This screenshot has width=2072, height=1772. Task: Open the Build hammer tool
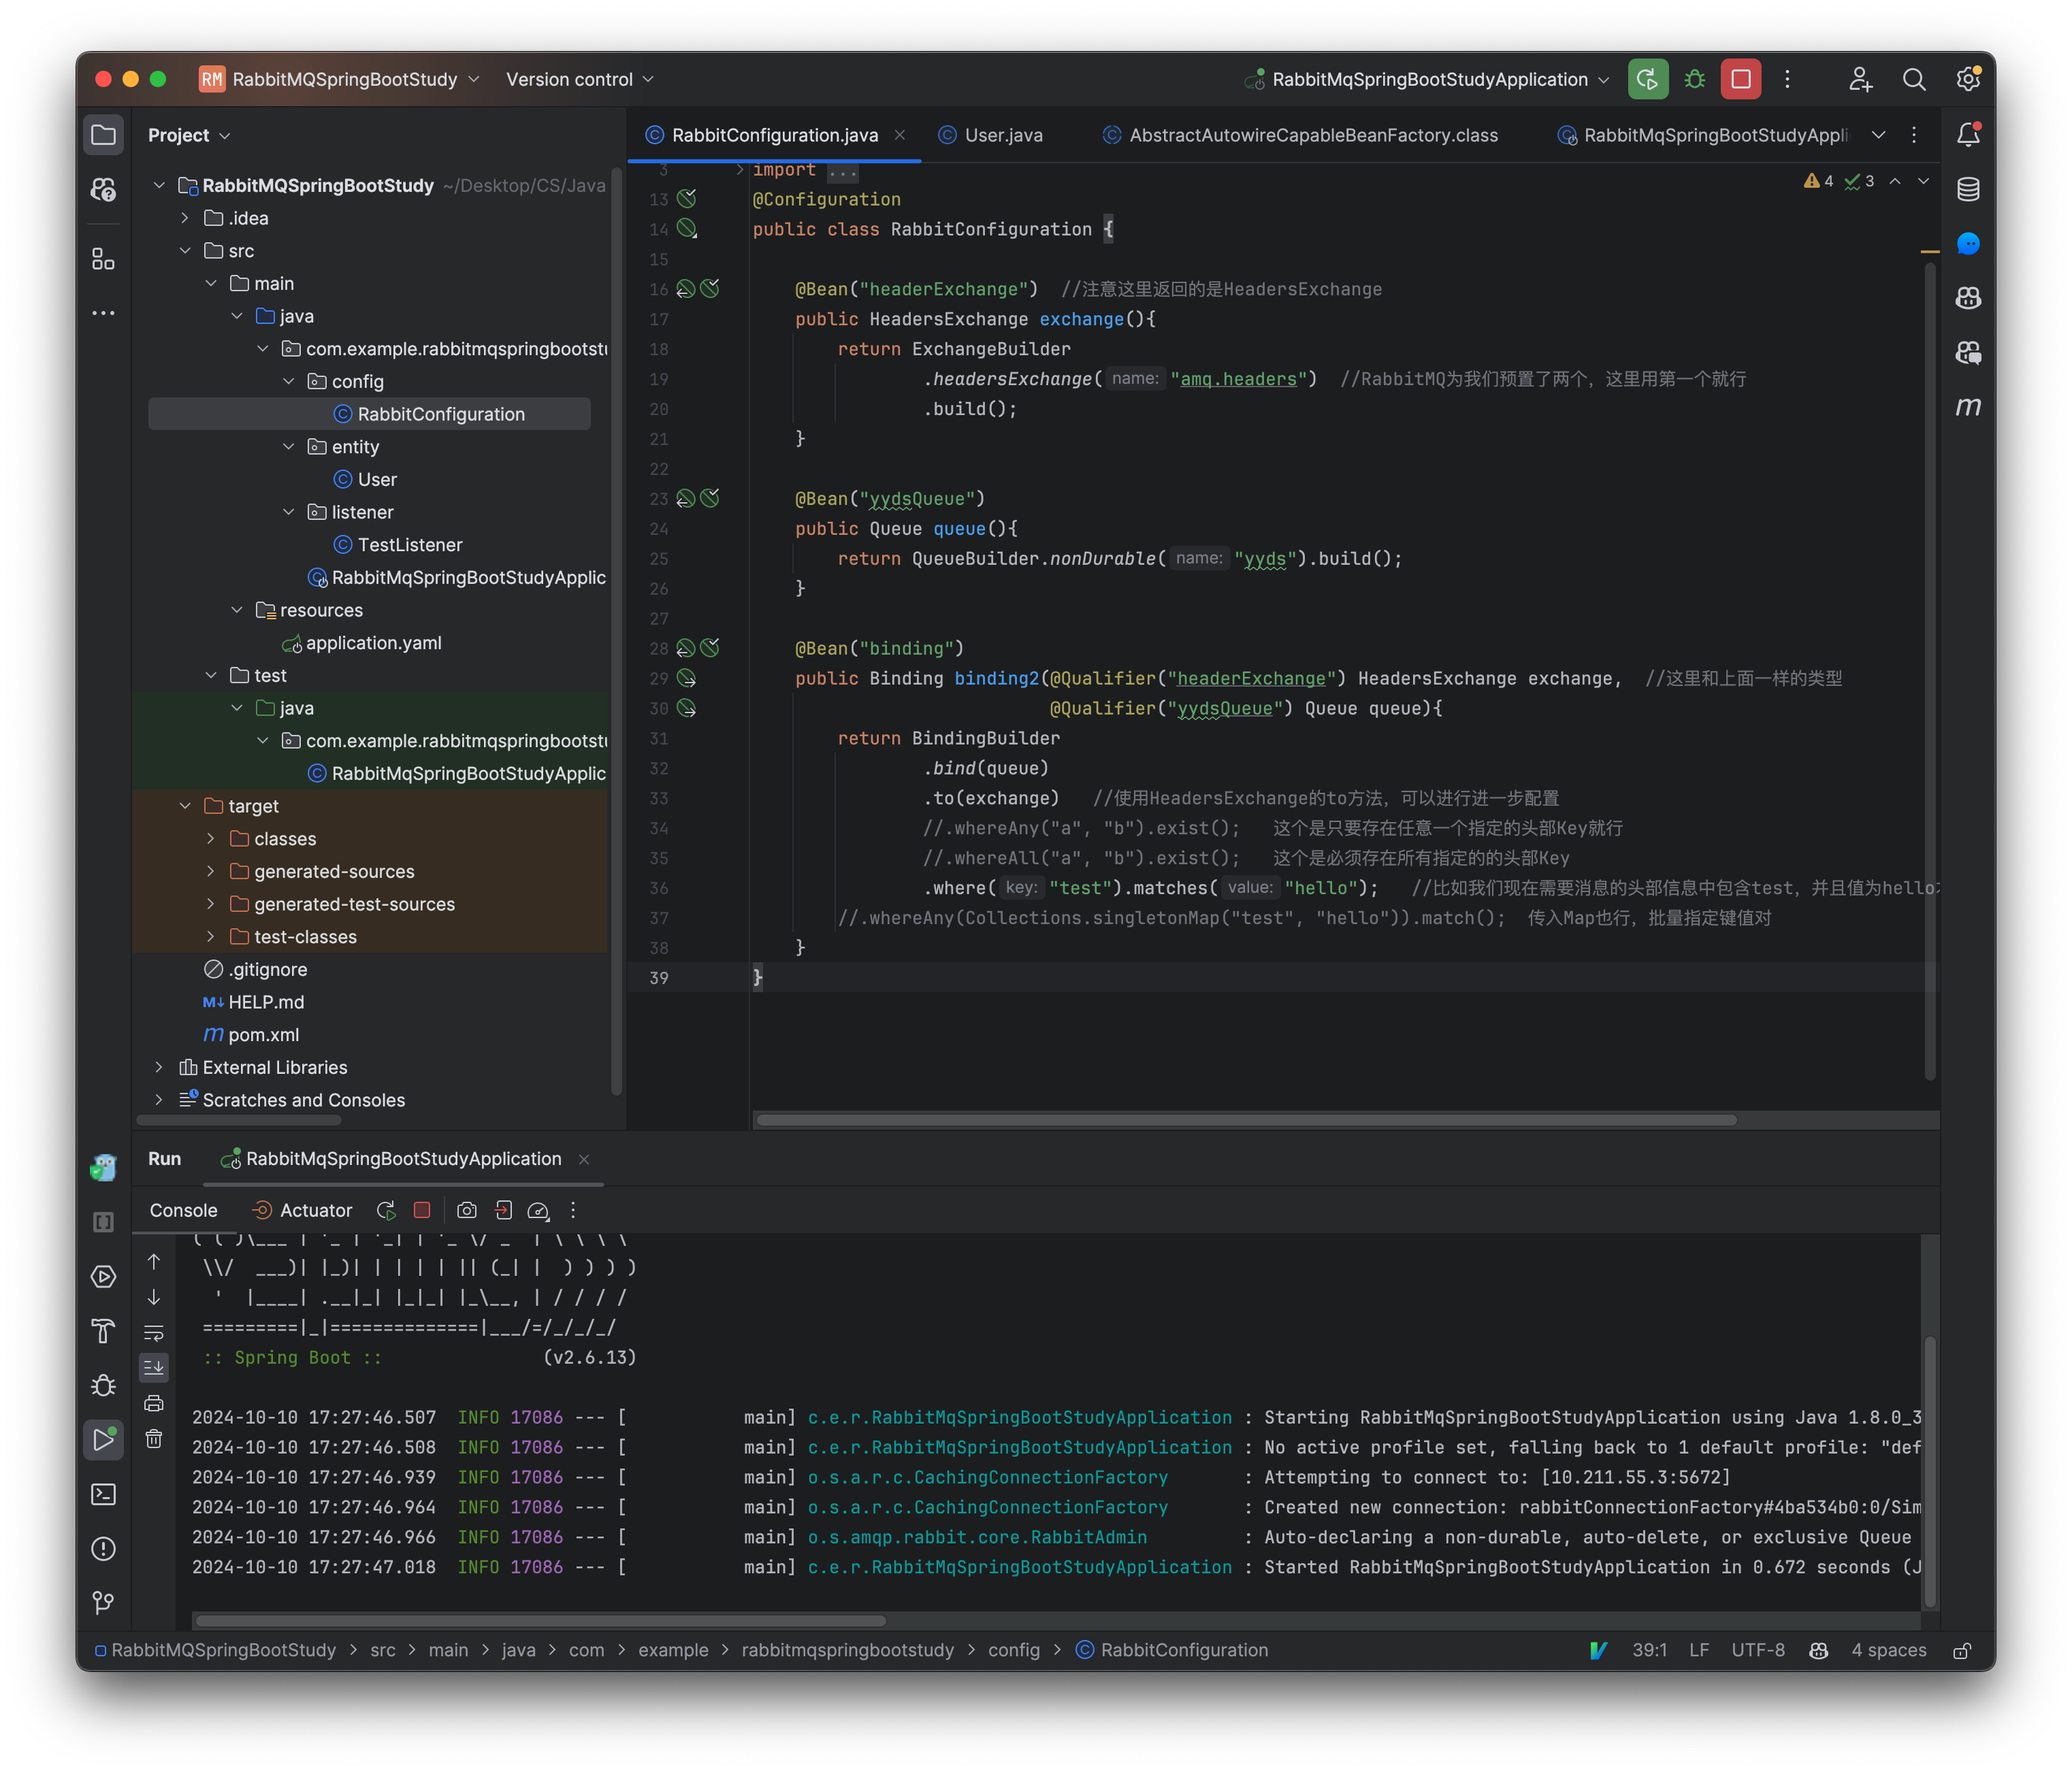coord(104,1332)
